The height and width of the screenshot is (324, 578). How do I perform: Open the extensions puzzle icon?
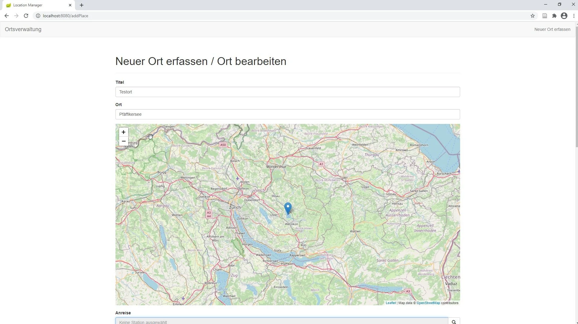pos(554,16)
